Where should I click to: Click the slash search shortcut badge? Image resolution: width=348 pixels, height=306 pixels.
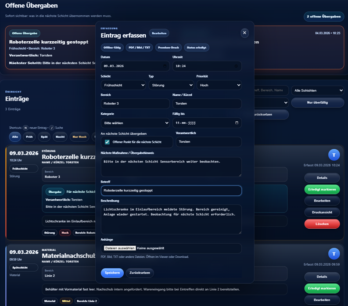(x=51, y=128)
